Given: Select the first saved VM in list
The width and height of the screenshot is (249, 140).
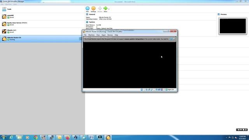Looking at the screenshot, I should pos(42,16).
